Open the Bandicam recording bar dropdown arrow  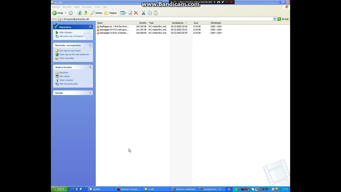click(x=214, y=2)
